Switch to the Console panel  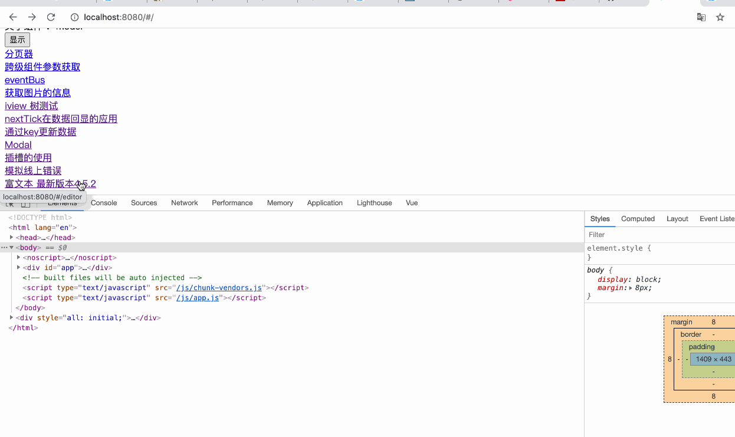(104, 203)
